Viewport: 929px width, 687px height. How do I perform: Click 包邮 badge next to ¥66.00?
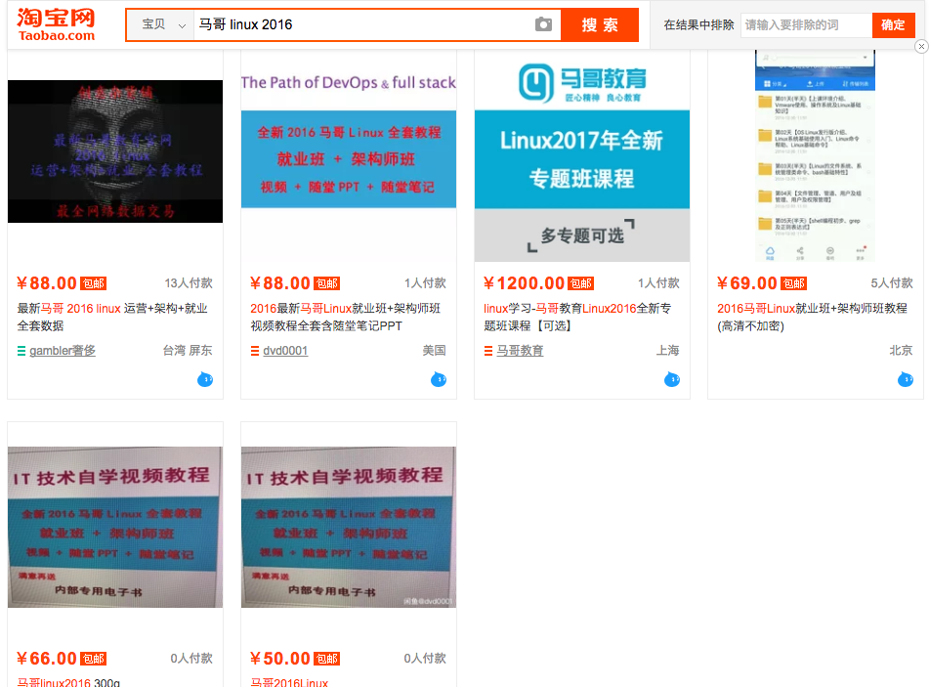(93, 659)
